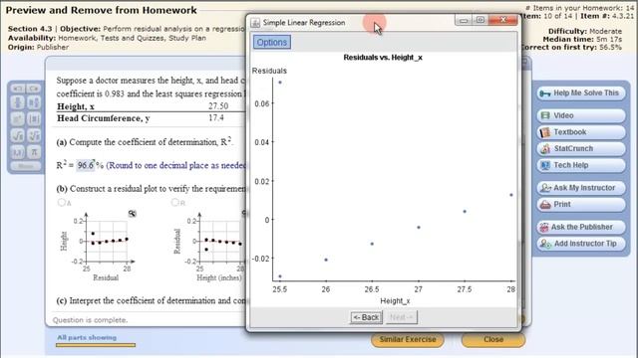
Task: Click the 'Height_x' axis label
Action: point(395,301)
